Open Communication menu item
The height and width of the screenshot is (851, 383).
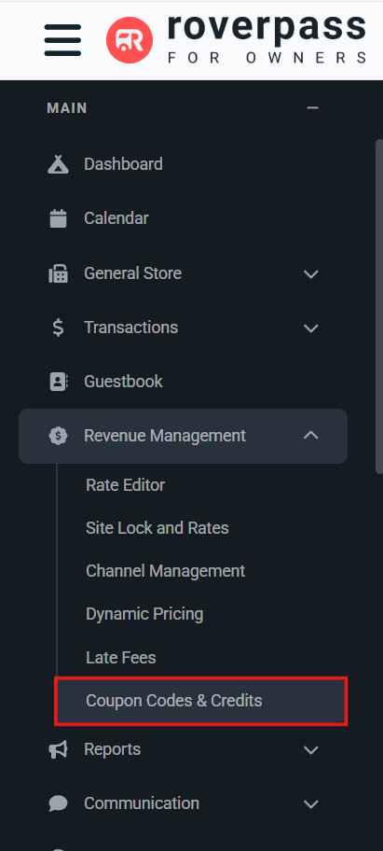point(142,802)
